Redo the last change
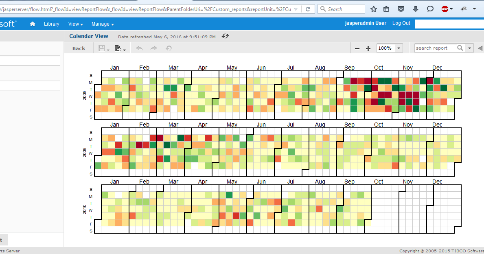 click(154, 48)
